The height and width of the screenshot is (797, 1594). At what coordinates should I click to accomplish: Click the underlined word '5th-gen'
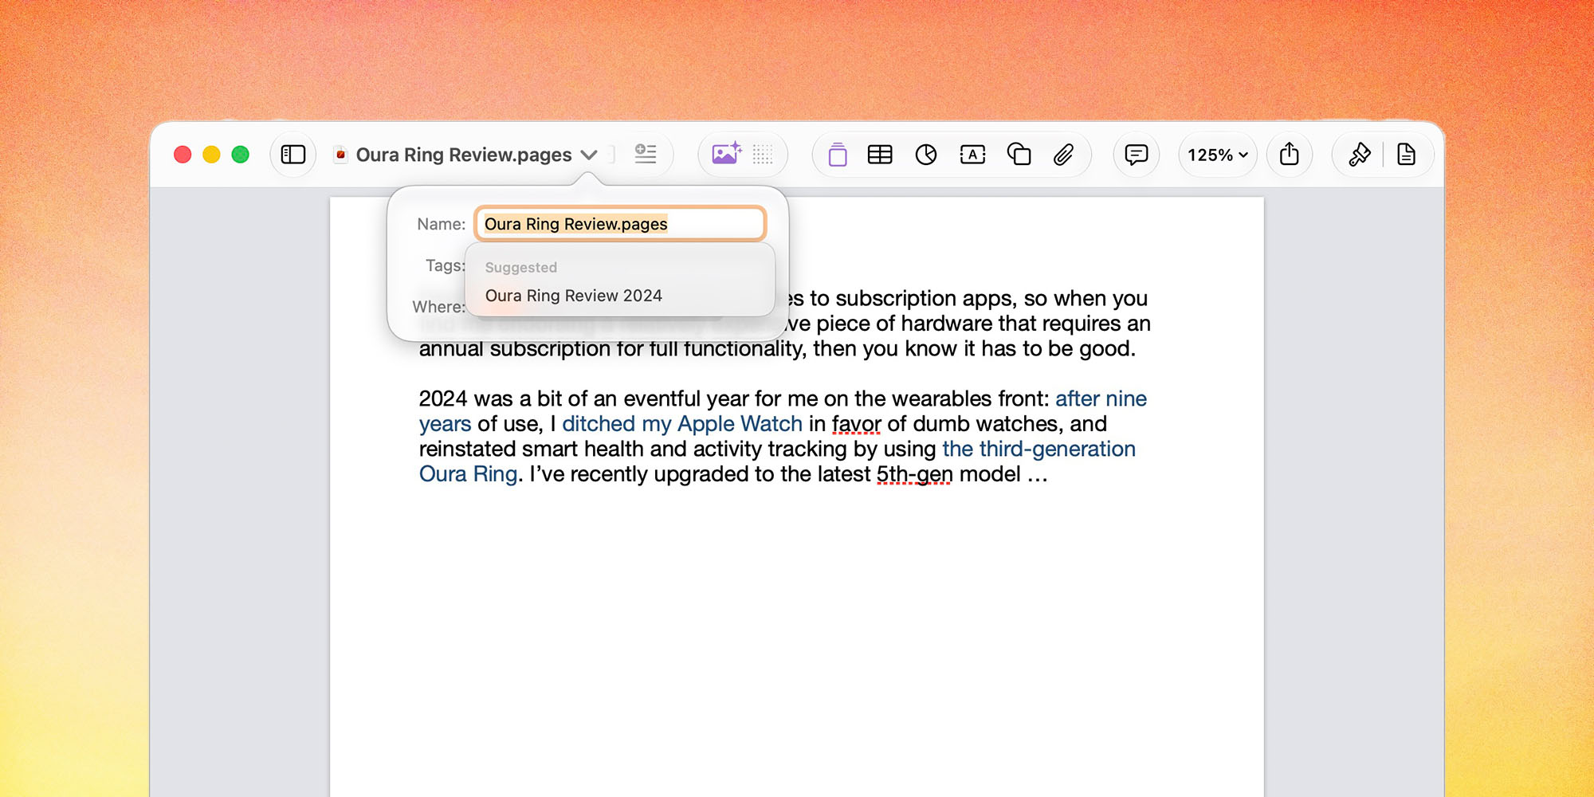tap(914, 474)
